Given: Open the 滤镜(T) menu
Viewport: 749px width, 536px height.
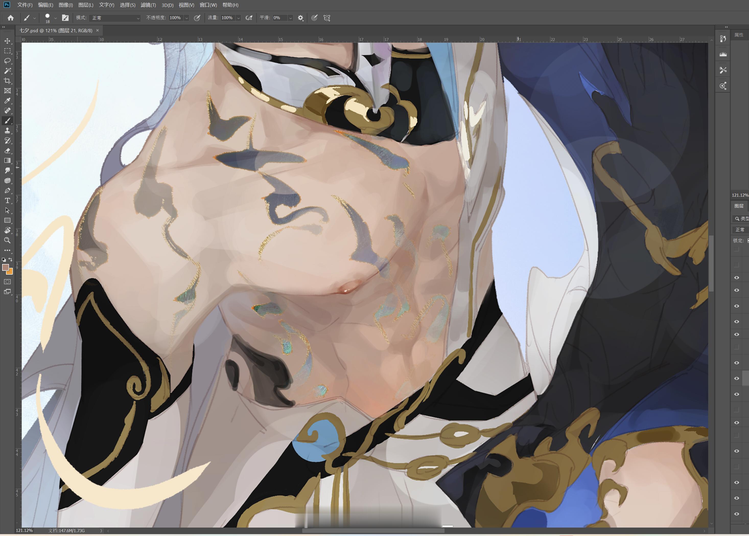Looking at the screenshot, I should [x=148, y=5].
